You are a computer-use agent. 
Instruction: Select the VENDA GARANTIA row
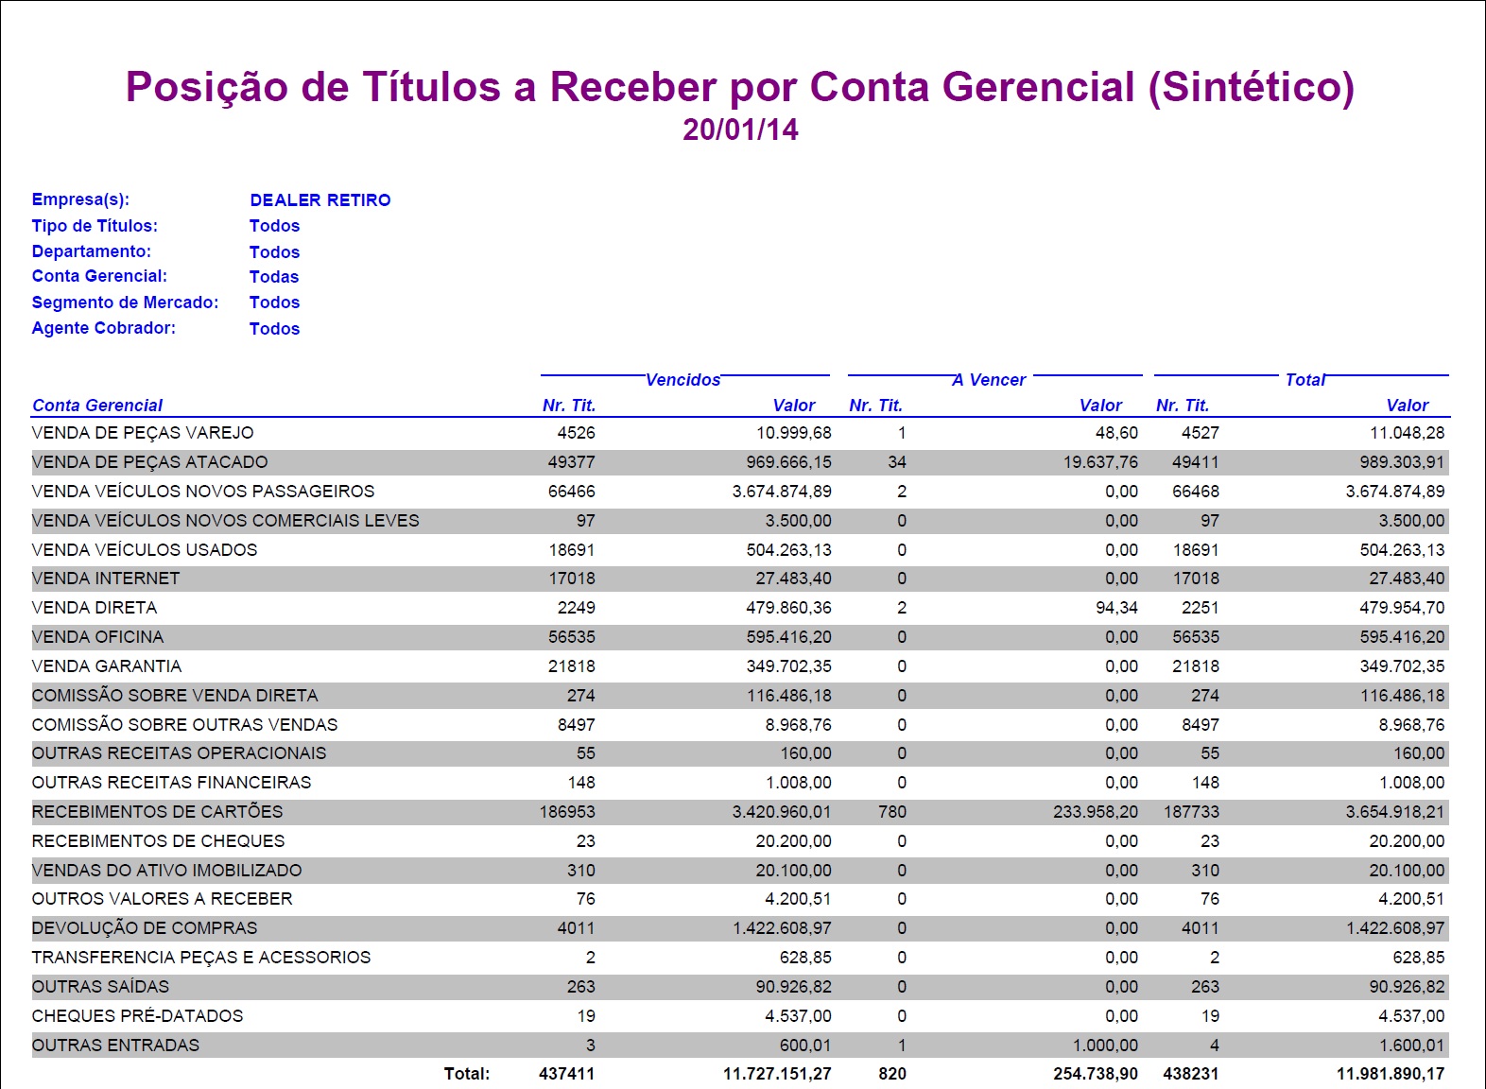tap(740, 666)
